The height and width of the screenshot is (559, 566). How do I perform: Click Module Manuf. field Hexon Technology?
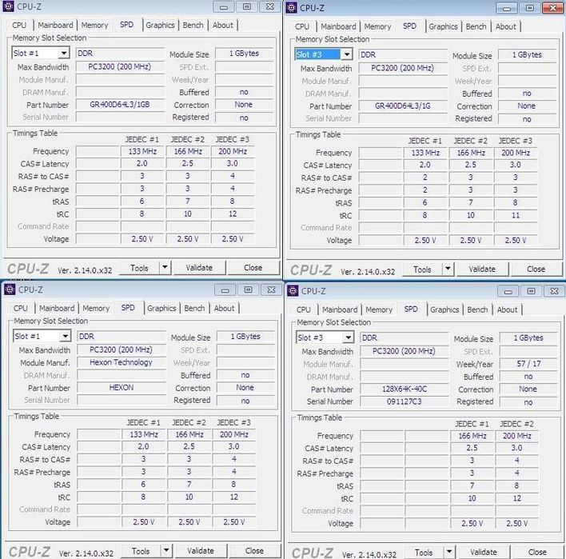122,362
